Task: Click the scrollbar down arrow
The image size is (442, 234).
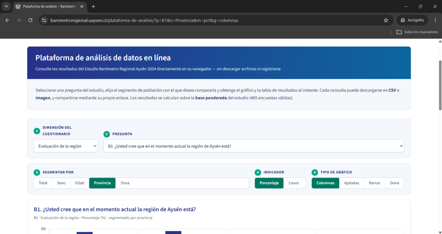Action: click(x=440, y=232)
